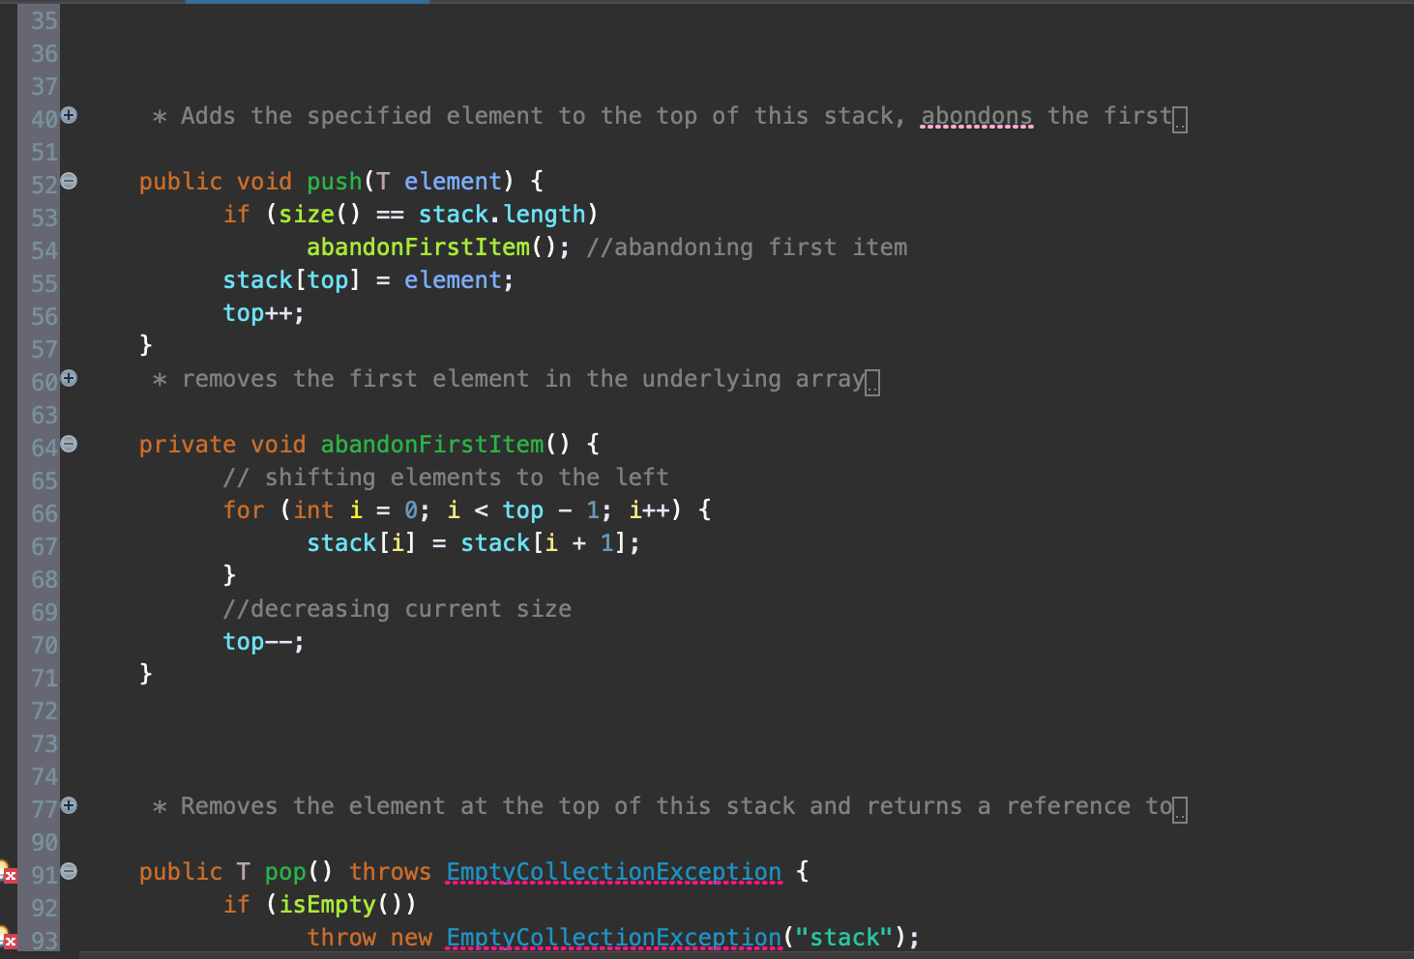Screen dimensions: 1414x959
Task: Expand the folded comment ellipsis on line 60
Action: [873, 382]
